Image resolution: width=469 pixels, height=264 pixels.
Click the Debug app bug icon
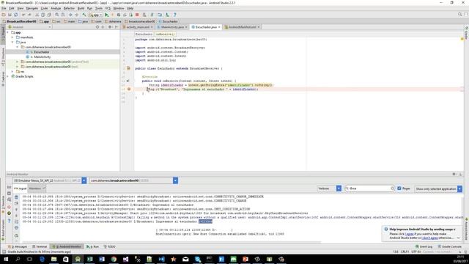pos(119,15)
